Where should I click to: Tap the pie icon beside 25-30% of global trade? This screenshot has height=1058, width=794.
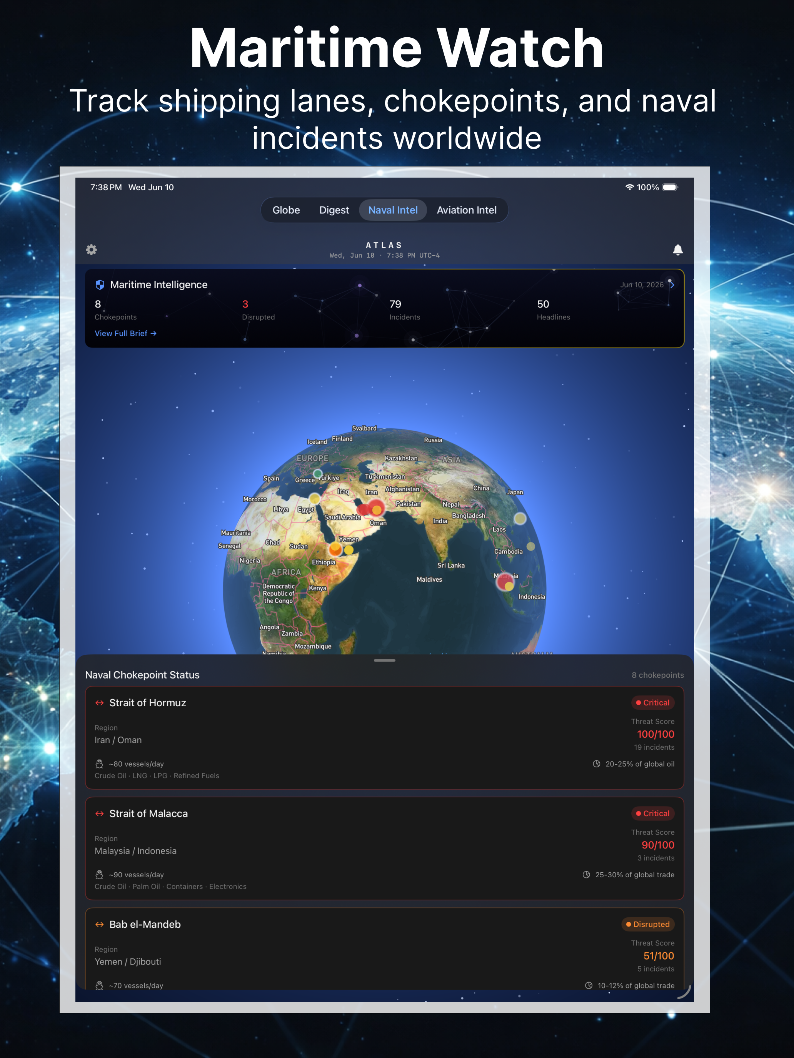pyautogui.click(x=586, y=875)
